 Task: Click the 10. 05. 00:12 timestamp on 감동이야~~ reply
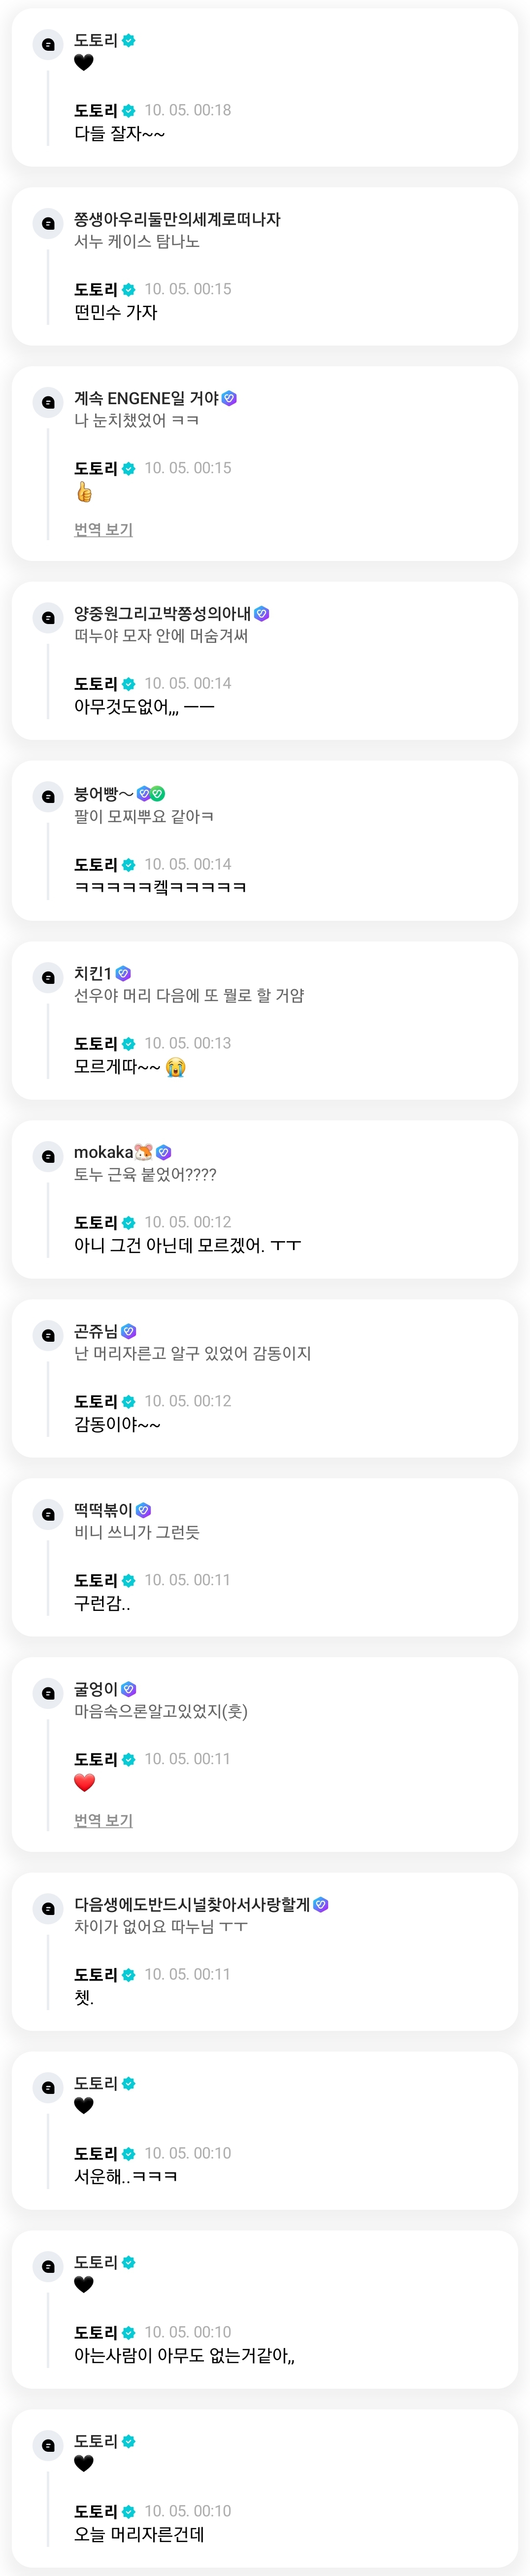tap(187, 1401)
